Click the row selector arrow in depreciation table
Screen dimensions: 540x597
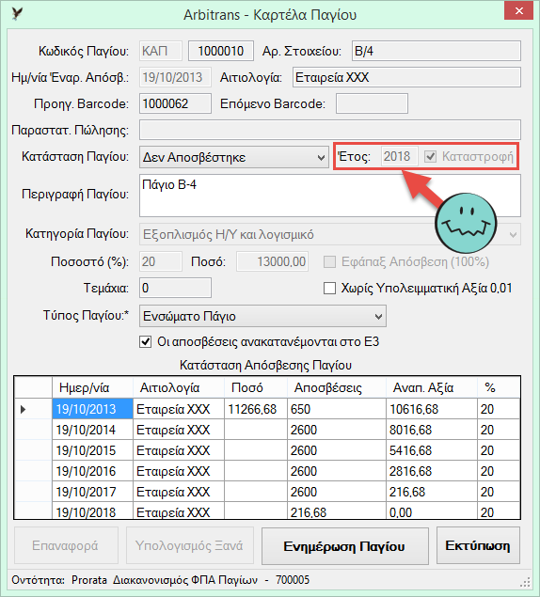click(24, 409)
